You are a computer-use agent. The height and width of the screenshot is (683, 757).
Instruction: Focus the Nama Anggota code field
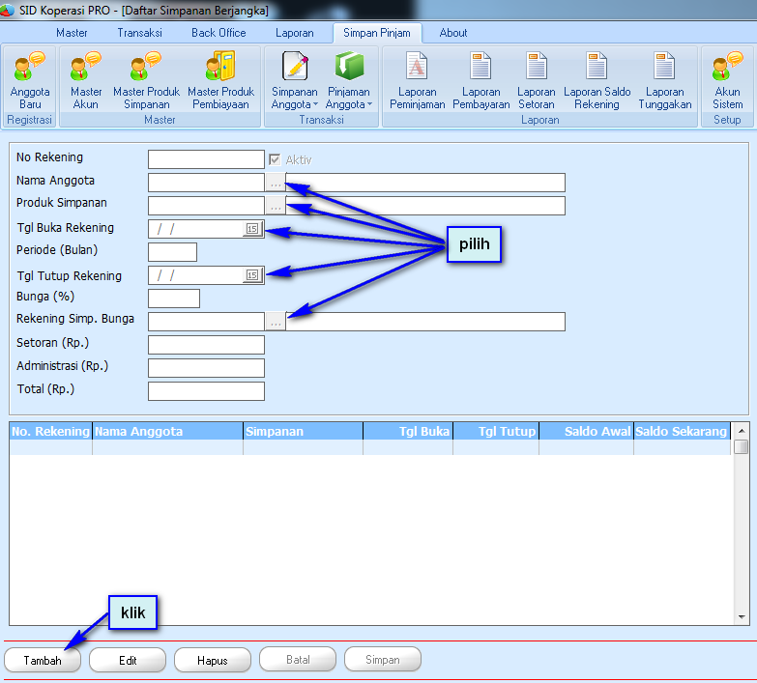tap(206, 183)
